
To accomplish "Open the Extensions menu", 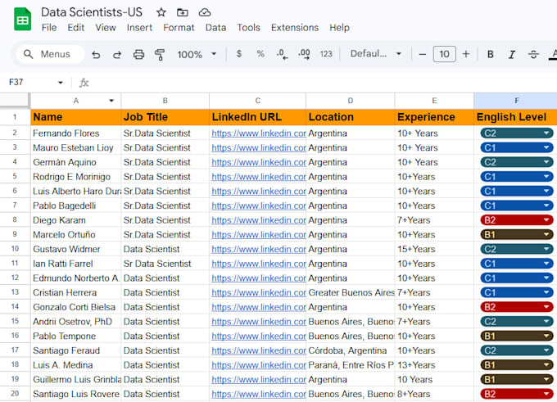I will click(295, 28).
